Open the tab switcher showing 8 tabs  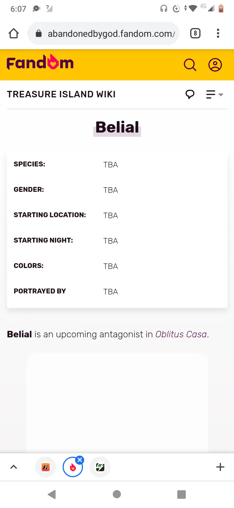[195, 33]
